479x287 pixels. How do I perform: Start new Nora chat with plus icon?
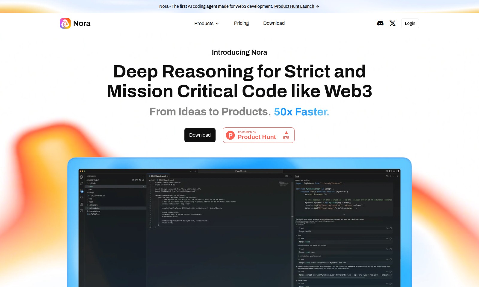pyautogui.click(x=391, y=176)
